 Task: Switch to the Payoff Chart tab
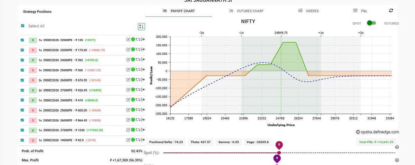179,11
